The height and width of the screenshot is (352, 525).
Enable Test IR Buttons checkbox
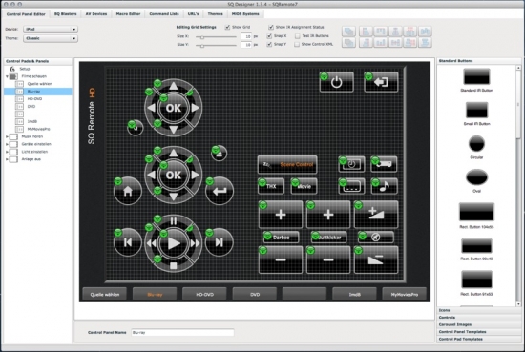(297, 36)
